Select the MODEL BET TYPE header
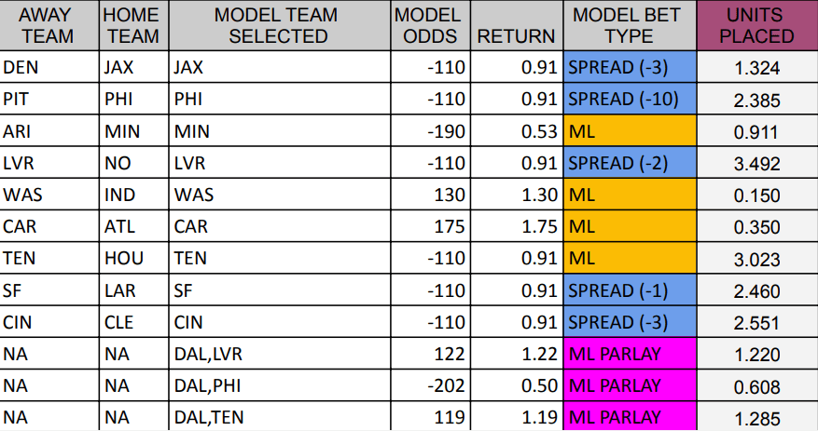 [x=628, y=26]
